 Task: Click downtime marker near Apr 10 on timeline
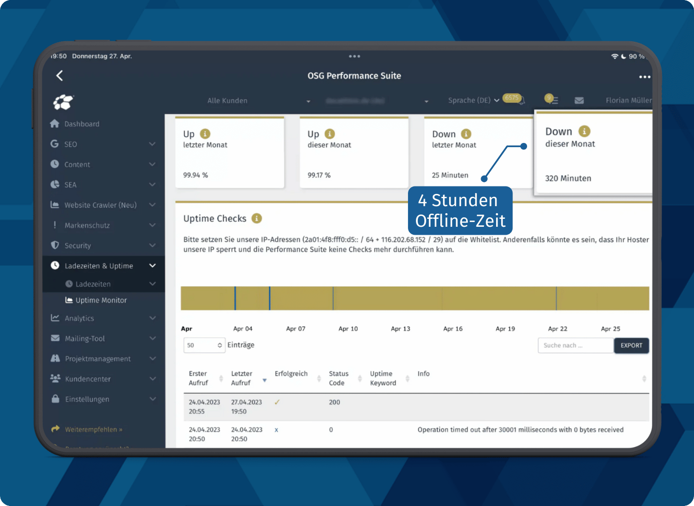click(x=333, y=298)
